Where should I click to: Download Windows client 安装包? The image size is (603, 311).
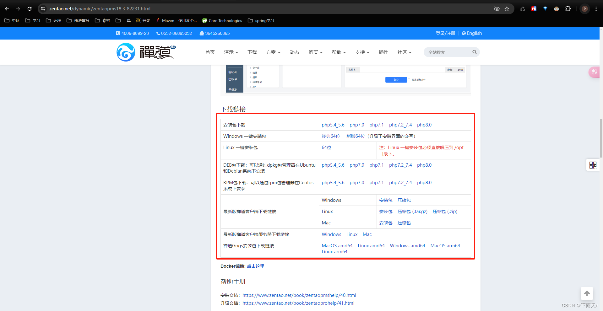(386, 200)
